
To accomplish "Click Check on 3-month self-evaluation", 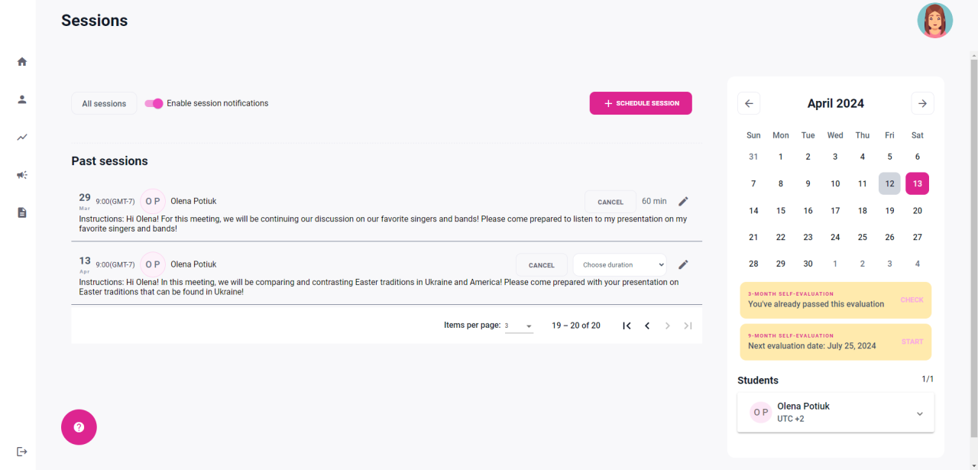I will pos(912,300).
